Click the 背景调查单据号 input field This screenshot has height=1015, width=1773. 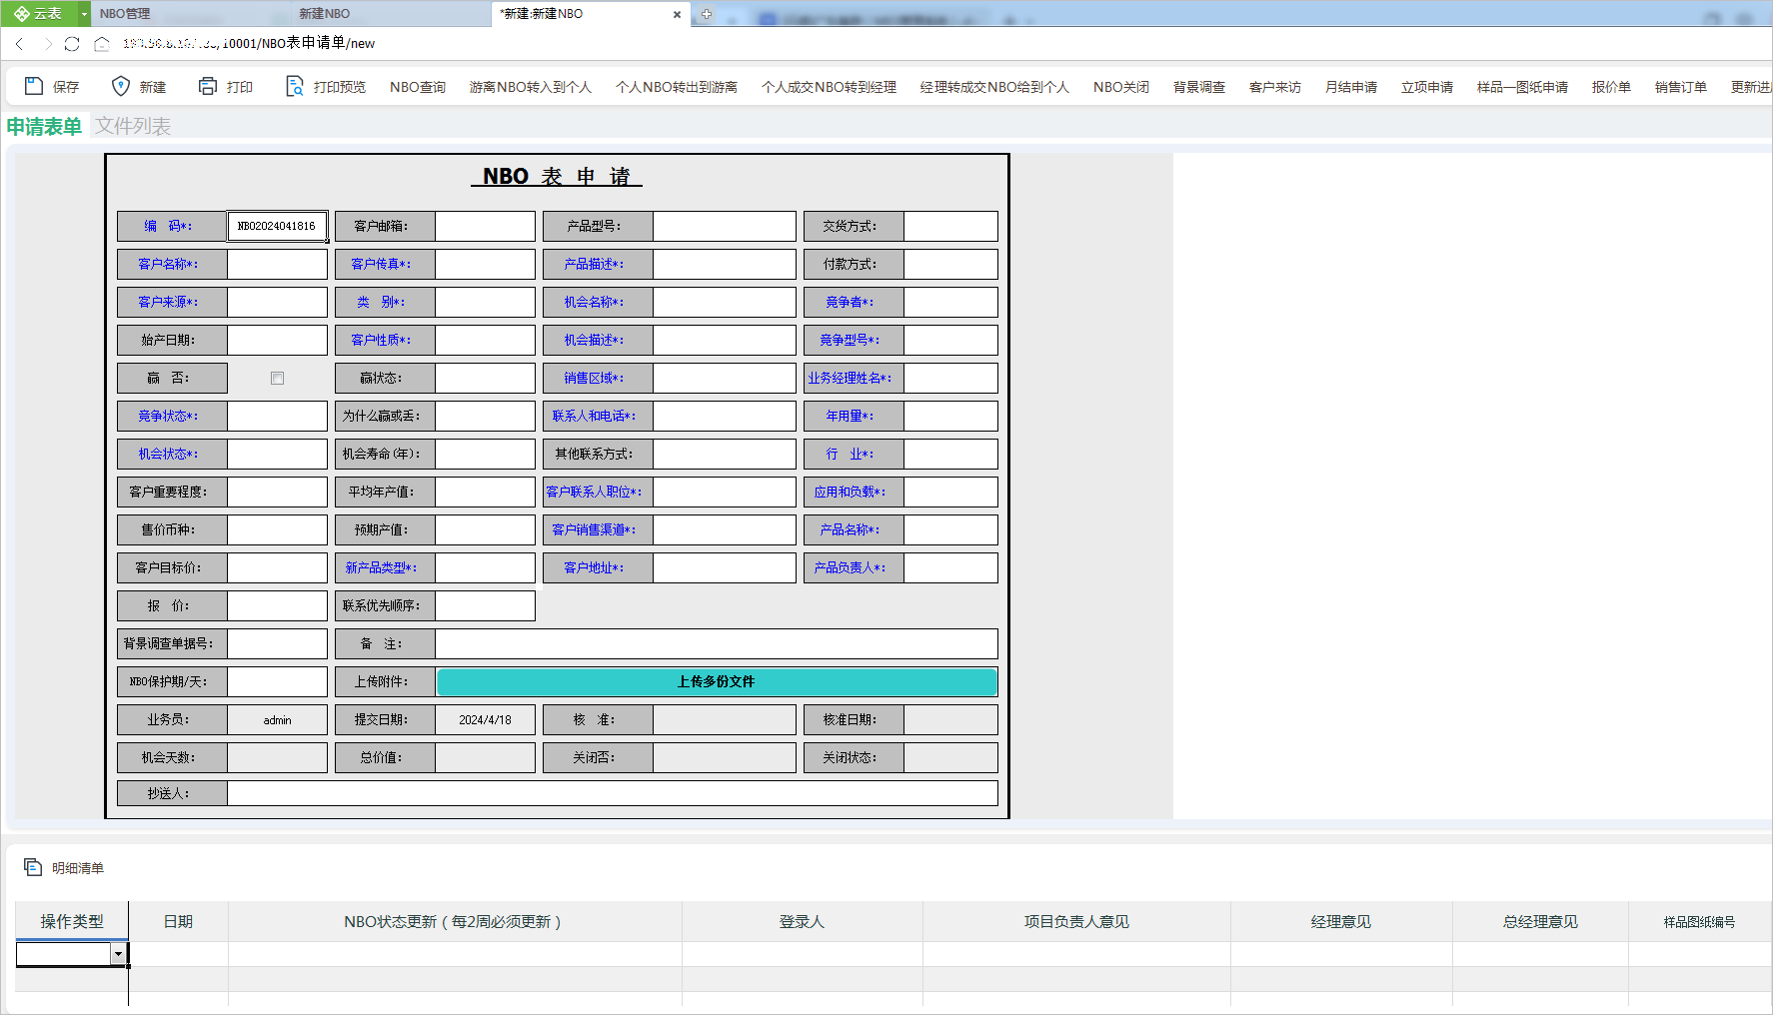coord(277,643)
